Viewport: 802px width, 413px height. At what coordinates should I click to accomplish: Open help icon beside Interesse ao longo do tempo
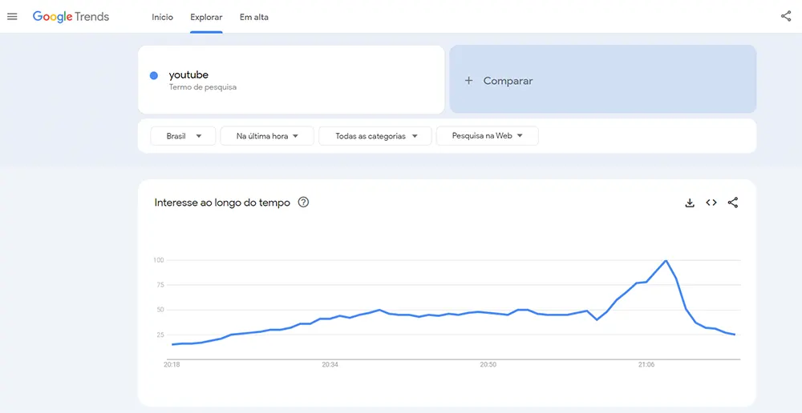tap(303, 202)
